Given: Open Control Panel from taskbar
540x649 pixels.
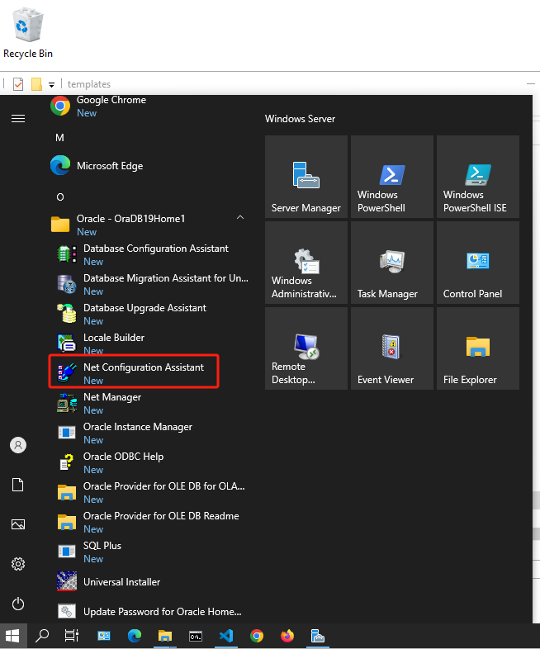Looking at the screenshot, I should click(x=103, y=635).
